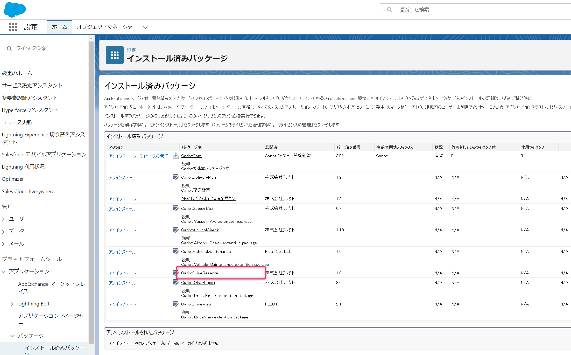Click the package icon beside CariotDeliveryPlan
The width and height of the screenshot is (571, 355).
pyautogui.click(x=175, y=177)
